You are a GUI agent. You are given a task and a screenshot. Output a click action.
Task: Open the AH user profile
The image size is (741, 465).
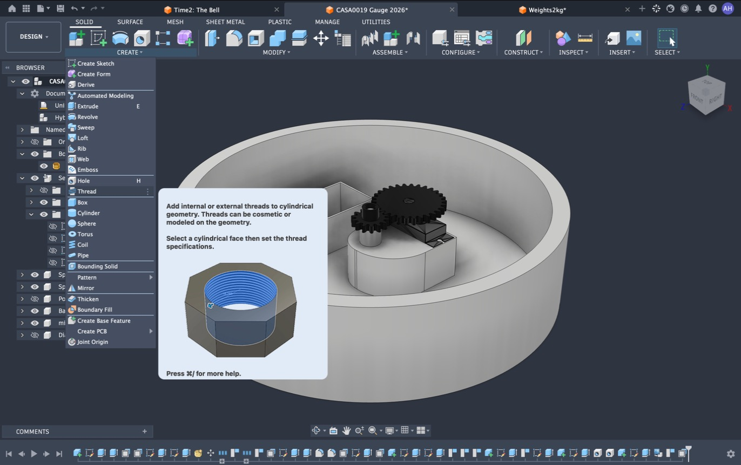point(727,9)
